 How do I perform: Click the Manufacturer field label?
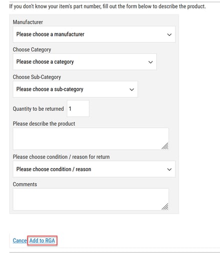pos(28,22)
